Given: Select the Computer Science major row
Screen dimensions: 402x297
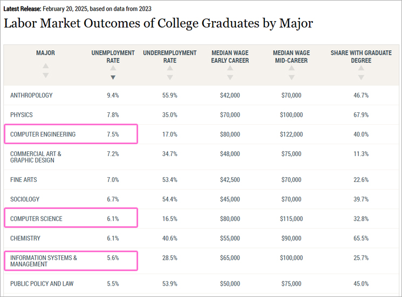Looking at the screenshot, I should point(36,219).
